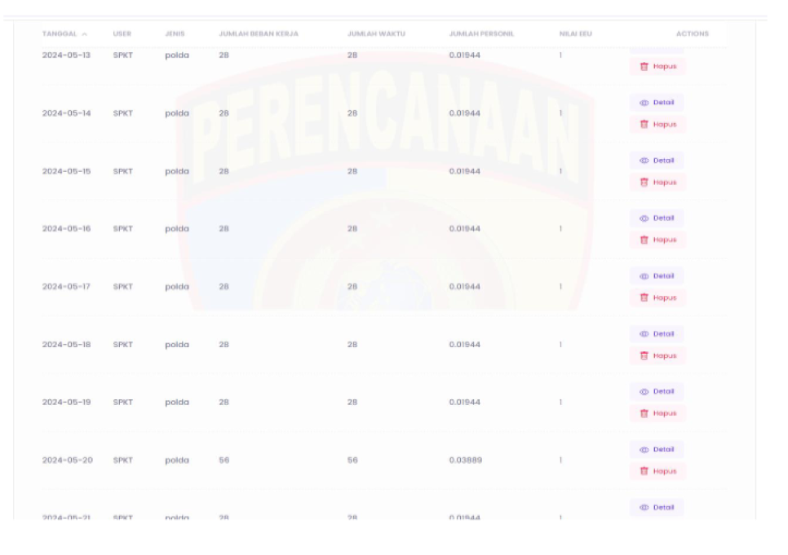Click eye icon for the 2024-05-14 entry

coord(644,104)
